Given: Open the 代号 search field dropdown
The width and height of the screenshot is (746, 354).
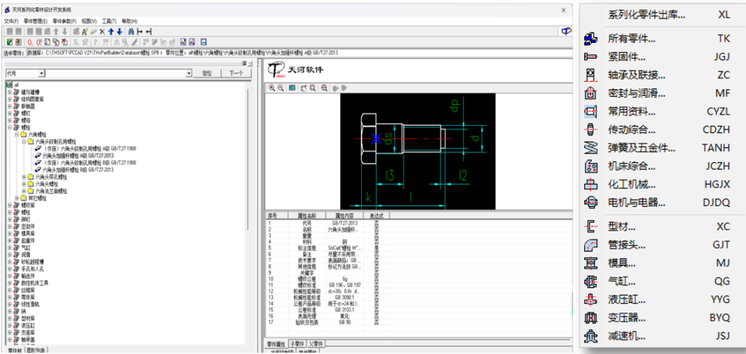Looking at the screenshot, I should click(42, 73).
